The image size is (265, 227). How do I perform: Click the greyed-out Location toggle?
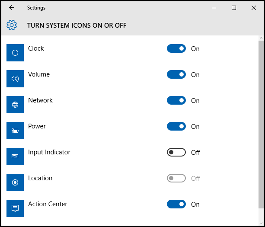tap(176, 178)
